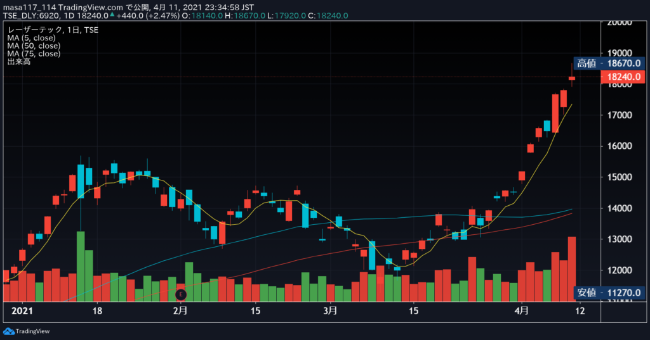
Task: Select the MA (75, close) indicator label
Action: (x=34, y=54)
